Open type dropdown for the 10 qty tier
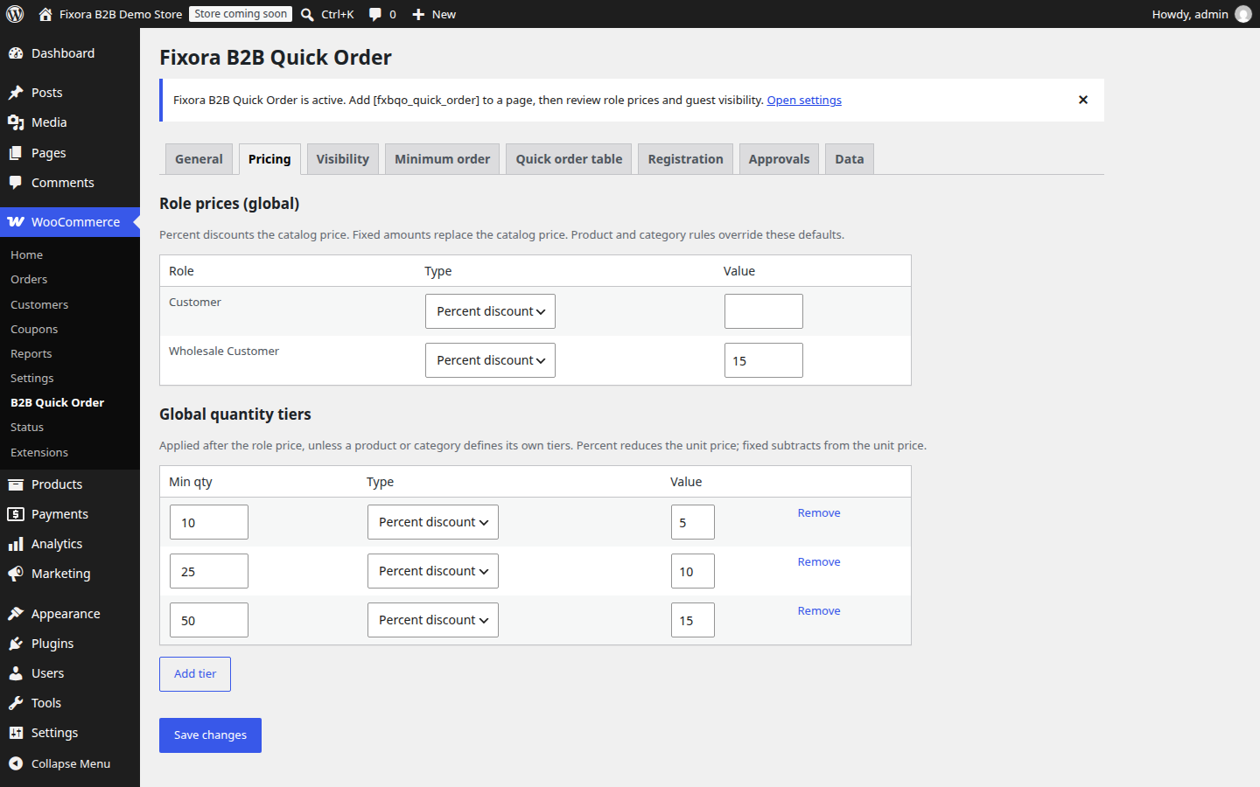The height and width of the screenshot is (787, 1260). coord(433,522)
